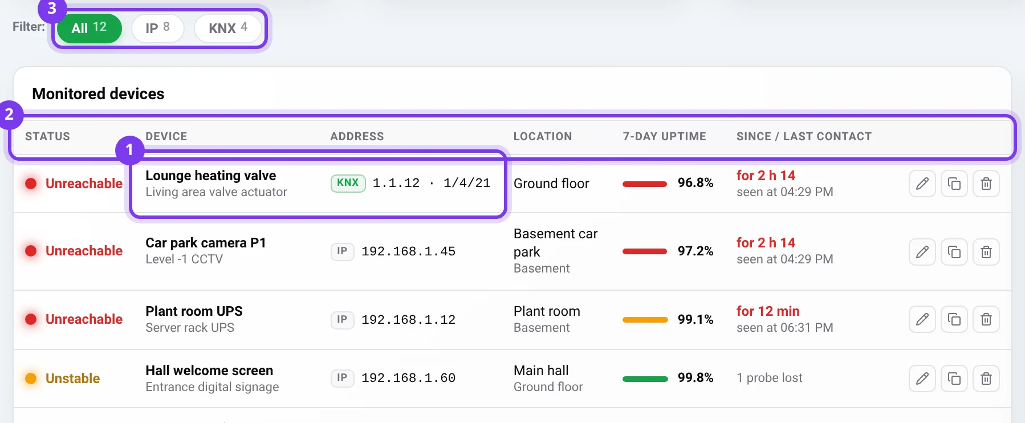Click the orange Unstable status dot
This screenshot has width=1025, height=423.
tap(31, 379)
